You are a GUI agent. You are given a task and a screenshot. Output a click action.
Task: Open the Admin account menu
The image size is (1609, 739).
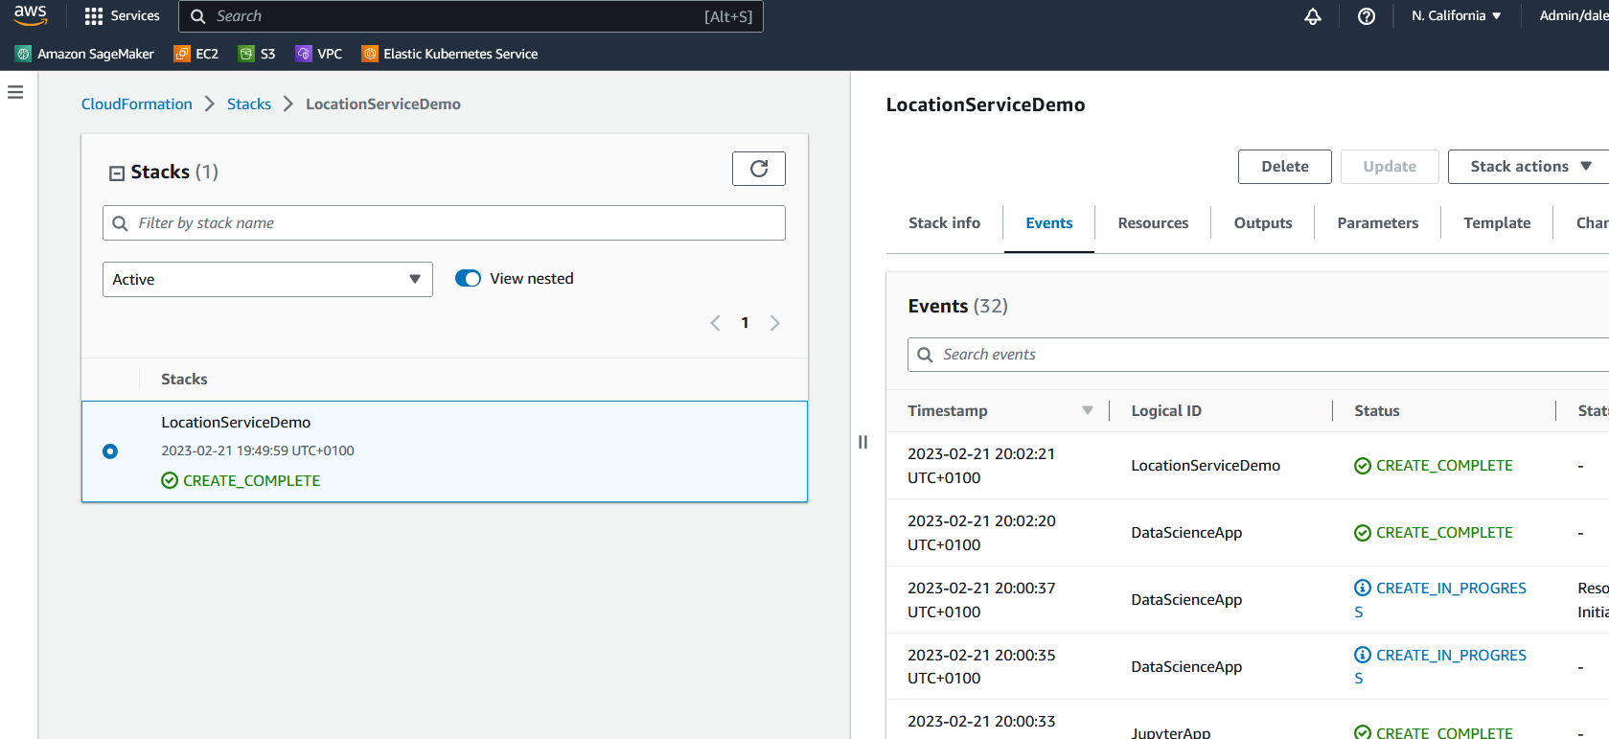[x=1574, y=15]
